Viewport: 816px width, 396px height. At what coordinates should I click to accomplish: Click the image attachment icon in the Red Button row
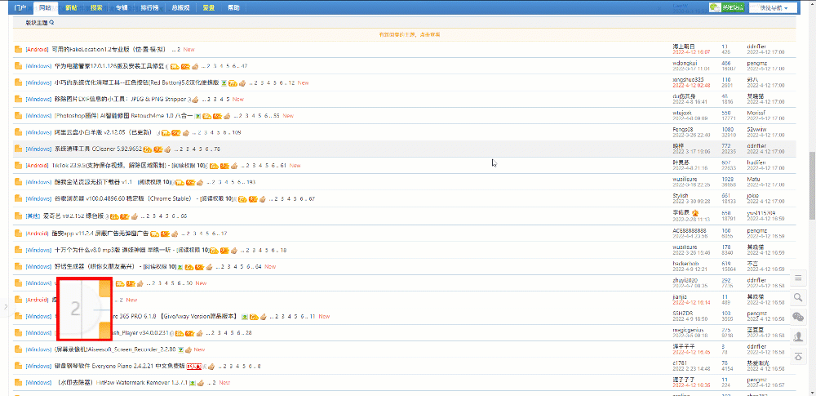tap(224, 82)
